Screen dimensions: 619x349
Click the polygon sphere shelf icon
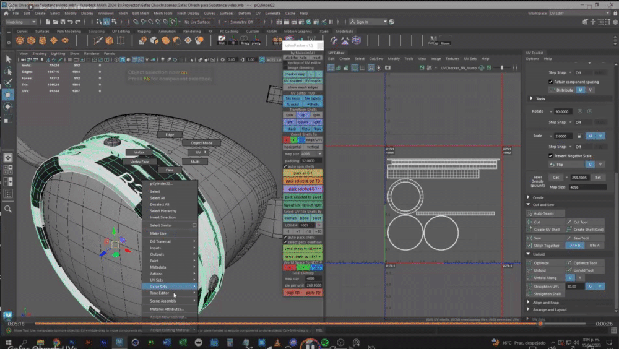point(21,40)
